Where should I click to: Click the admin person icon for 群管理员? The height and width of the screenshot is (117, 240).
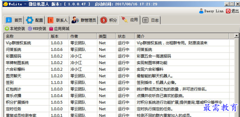pyautogui.click(x=75, y=20)
